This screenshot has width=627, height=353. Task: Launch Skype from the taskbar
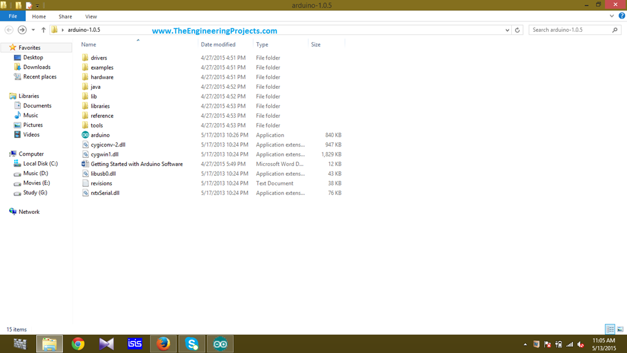(x=192, y=344)
